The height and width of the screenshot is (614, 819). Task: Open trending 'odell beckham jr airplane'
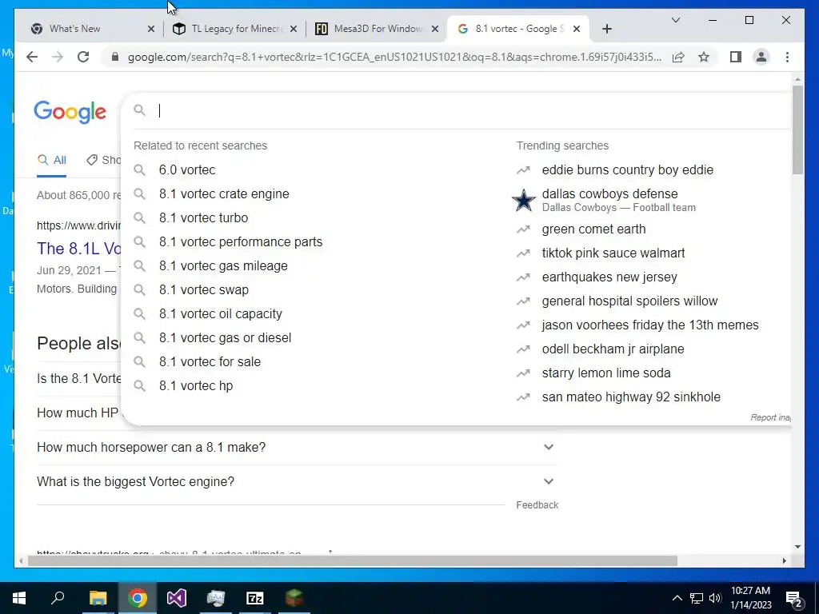(x=613, y=349)
